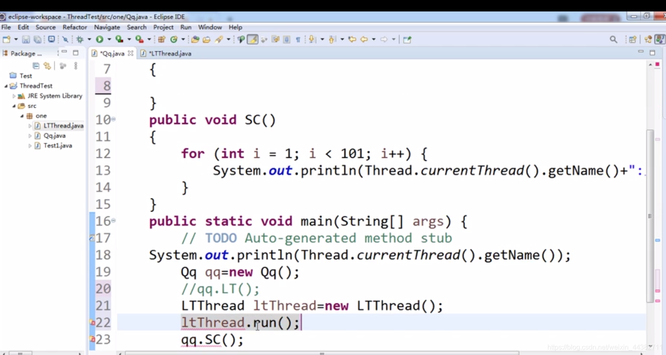Open the Refactor menu
Image resolution: width=666 pixels, height=355 pixels.
click(74, 27)
